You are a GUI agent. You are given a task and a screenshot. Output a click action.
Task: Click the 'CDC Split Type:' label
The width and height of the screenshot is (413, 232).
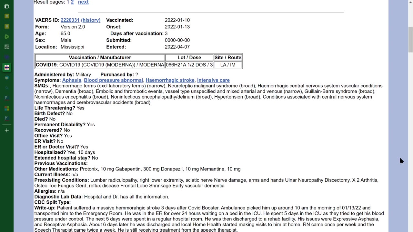coord(53,202)
